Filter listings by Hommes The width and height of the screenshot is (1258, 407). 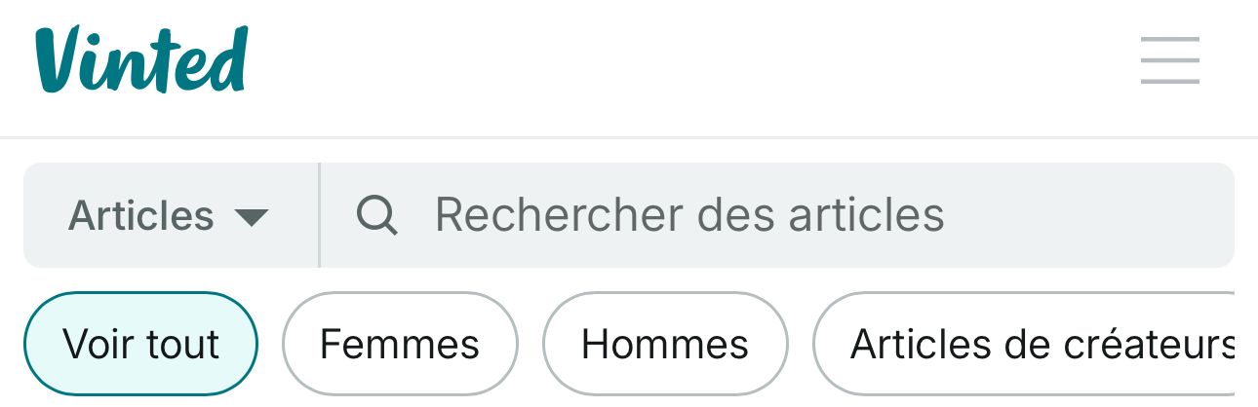tap(665, 344)
